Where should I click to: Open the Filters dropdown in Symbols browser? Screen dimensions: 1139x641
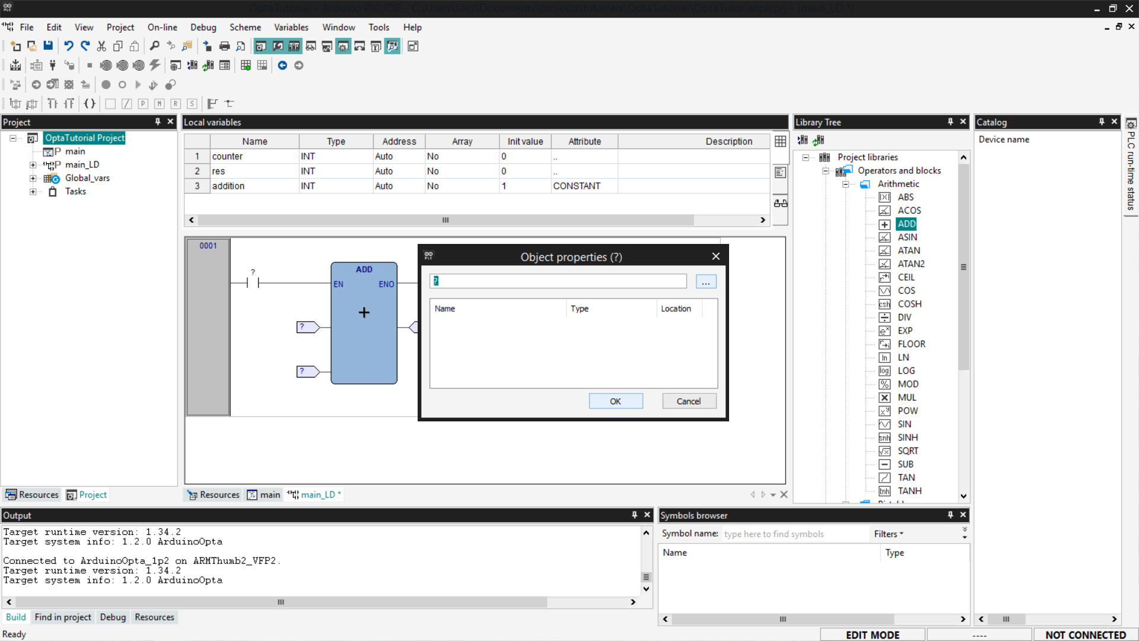click(x=888, y=534)
